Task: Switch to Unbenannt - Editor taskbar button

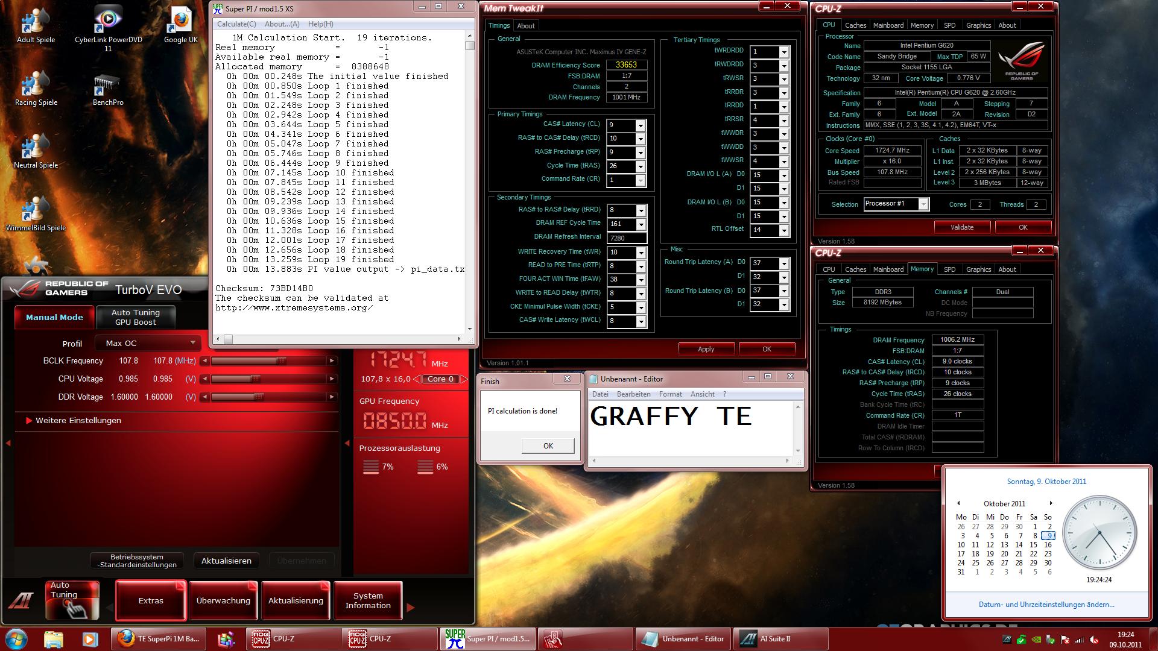Action: point(683,639)
